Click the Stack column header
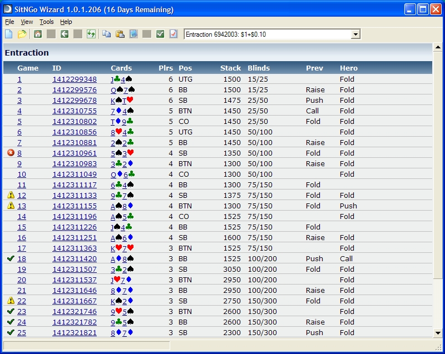Viewport: 445px width, 354px height. (230, 68)
